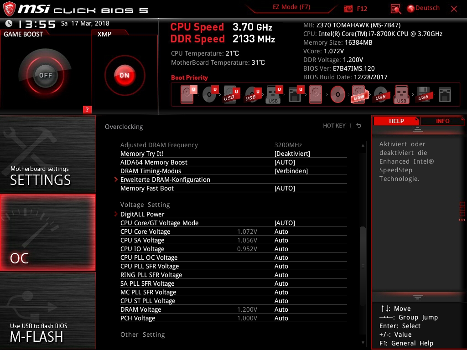Select the legacy USB key boot icon
The image size is (467, 350).
tap(402, 94)
